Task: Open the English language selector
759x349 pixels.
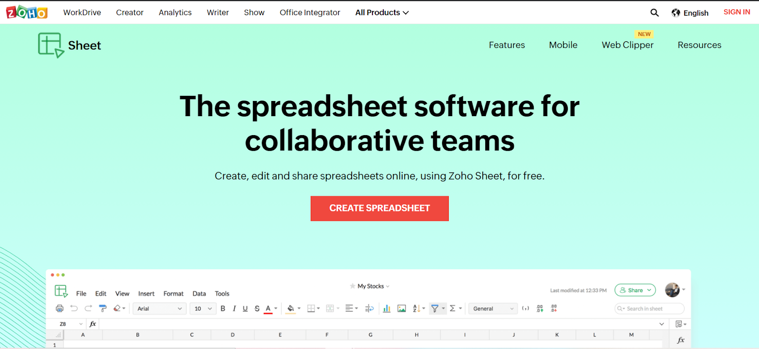Action: (690, 13)
